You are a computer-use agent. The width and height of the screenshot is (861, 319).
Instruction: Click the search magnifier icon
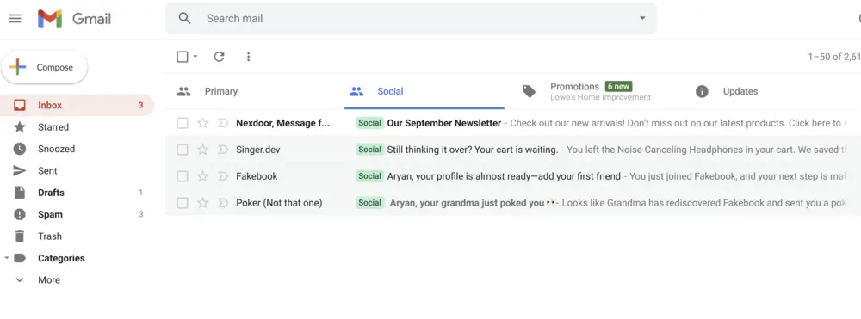pos(185,18)
